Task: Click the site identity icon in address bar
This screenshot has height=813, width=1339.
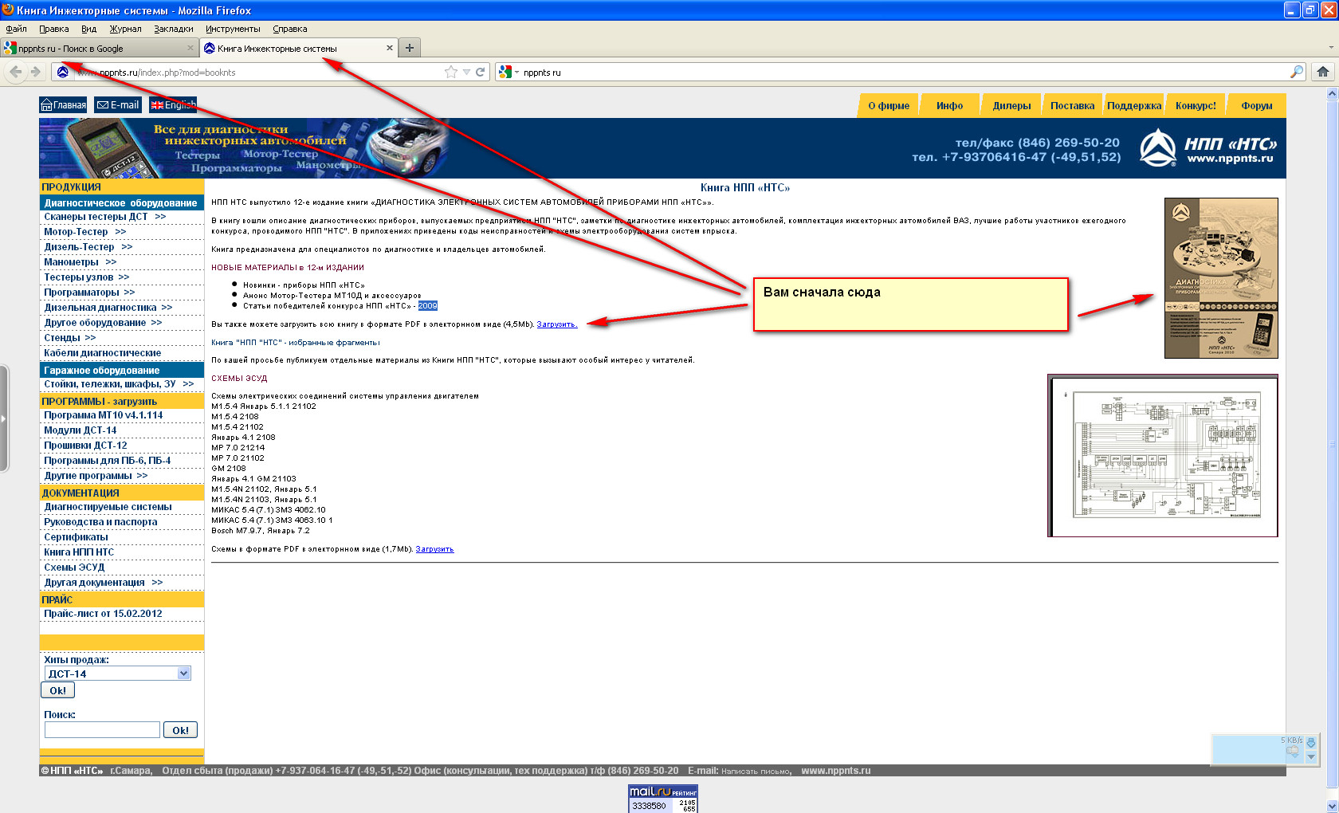Action: (x=63, y=72)
